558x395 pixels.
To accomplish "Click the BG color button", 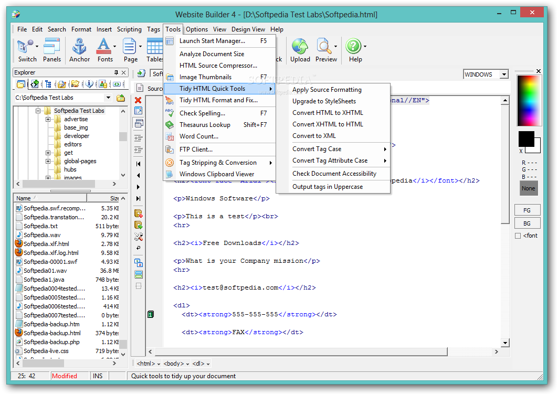I will point(527,223).
